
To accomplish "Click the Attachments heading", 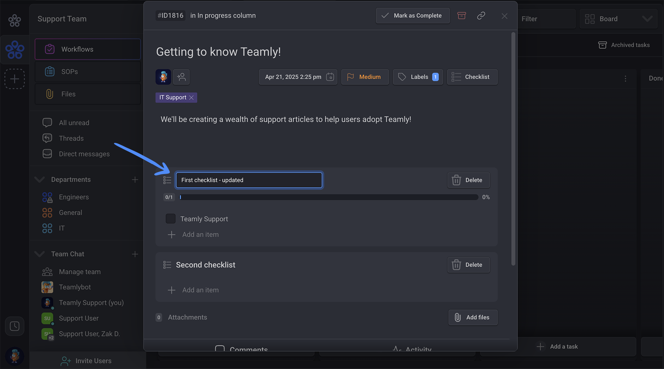I will [188, 317].
